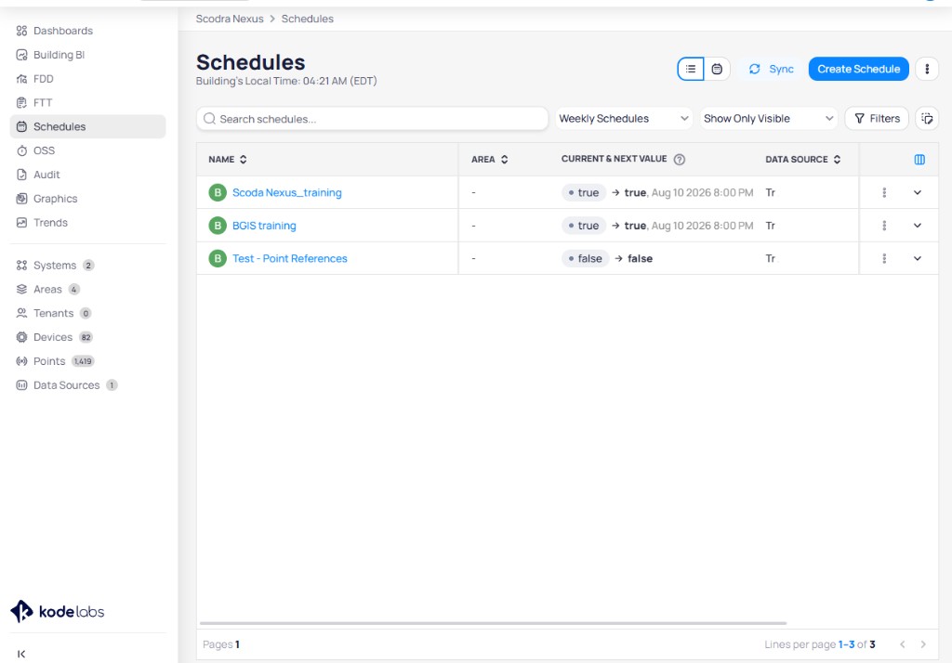Click the Schedules breadcrumb
The width and height of the screenshot is (952, 663).
(x=307, y=19)
